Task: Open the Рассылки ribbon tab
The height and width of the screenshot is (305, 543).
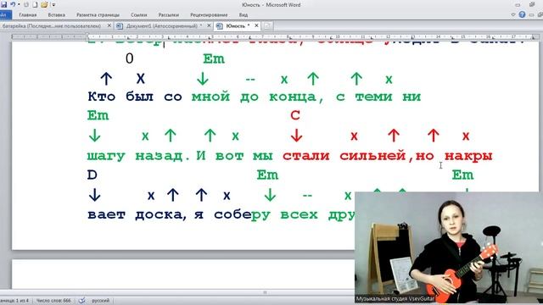Action: 169,15
